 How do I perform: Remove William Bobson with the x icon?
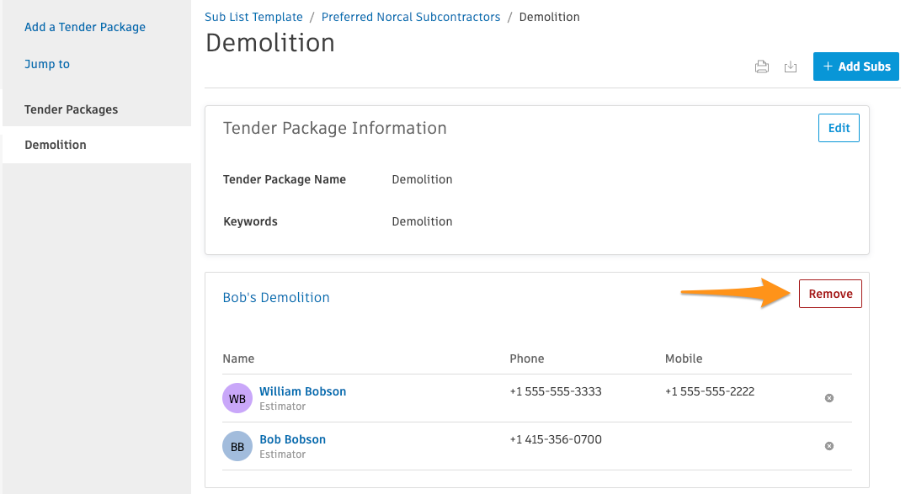pyautogui.click(x=829, y=398)
